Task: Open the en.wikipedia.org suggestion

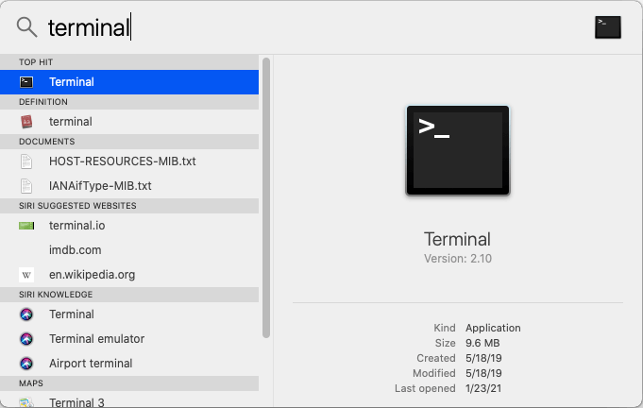Action: tap(92, 275)
